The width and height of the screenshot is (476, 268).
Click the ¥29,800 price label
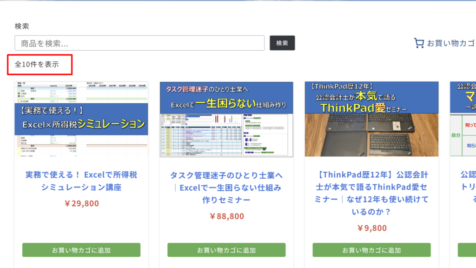81,203
